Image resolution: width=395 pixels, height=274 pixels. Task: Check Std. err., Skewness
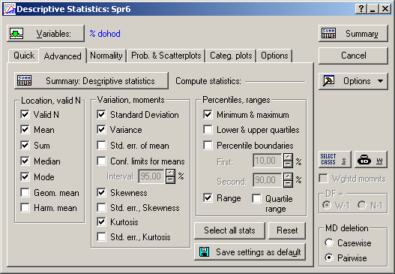tap(101, 208)
